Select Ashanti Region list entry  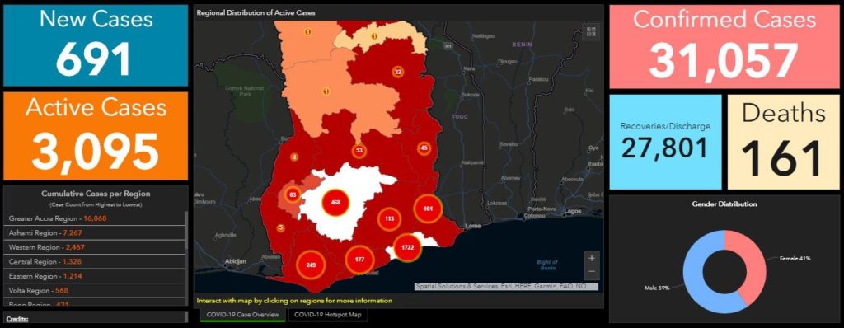pyautogui.click(x=96, y=232)
